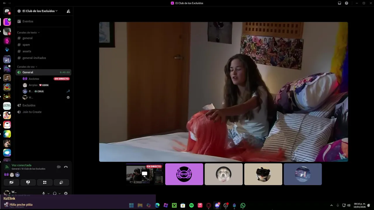Open Eventos calendar entry
Screen dimensions: 374x210
[43, 21]
